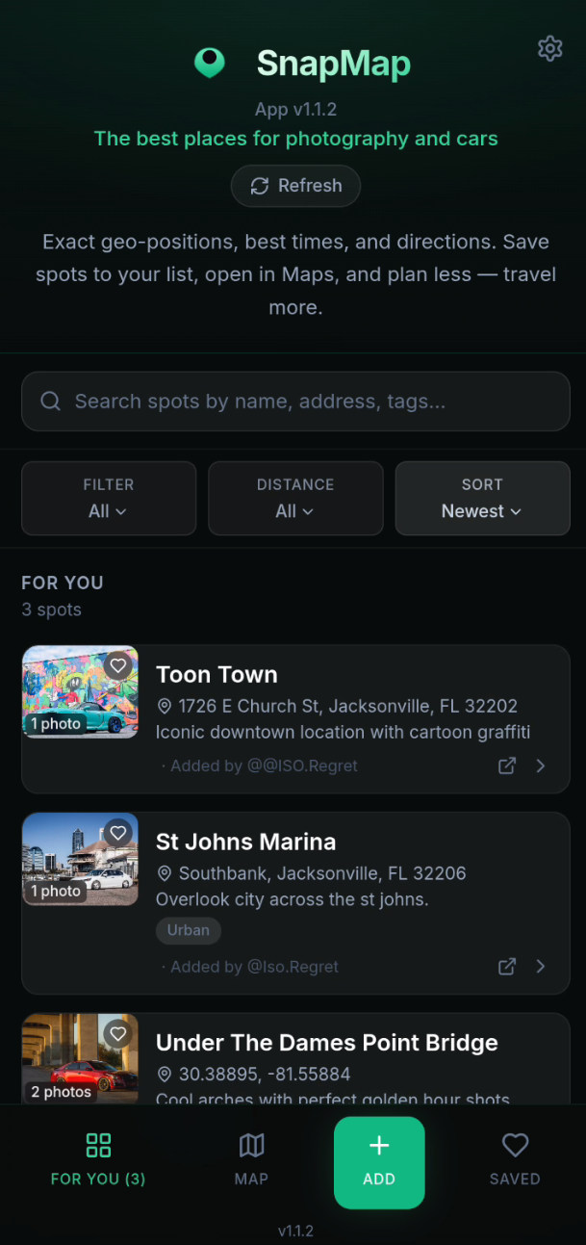Select the Map icon in bottom navigation
This screenshot has height=1245, width=586.
[x=251, y=1146]
